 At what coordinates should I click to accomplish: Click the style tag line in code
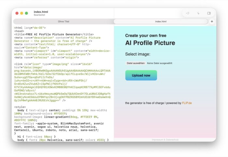[x=20, y=107]
